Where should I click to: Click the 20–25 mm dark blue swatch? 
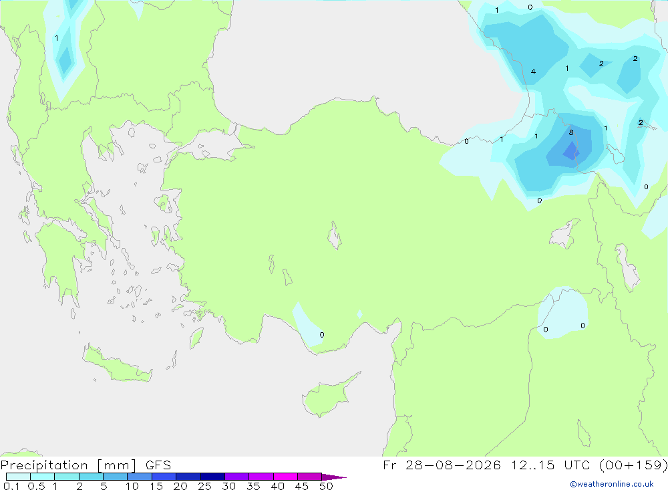click(188, 477)
